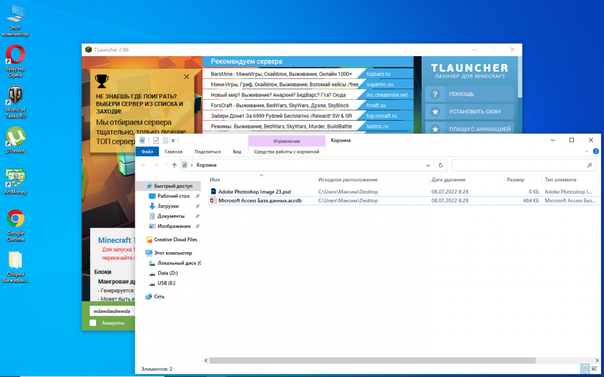Open the Этот компьютер desktop icon
This screenshot has width=604, height=377.
tap(16, 21)
